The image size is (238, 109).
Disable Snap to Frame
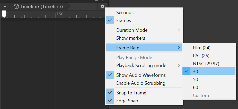point(131,93)
